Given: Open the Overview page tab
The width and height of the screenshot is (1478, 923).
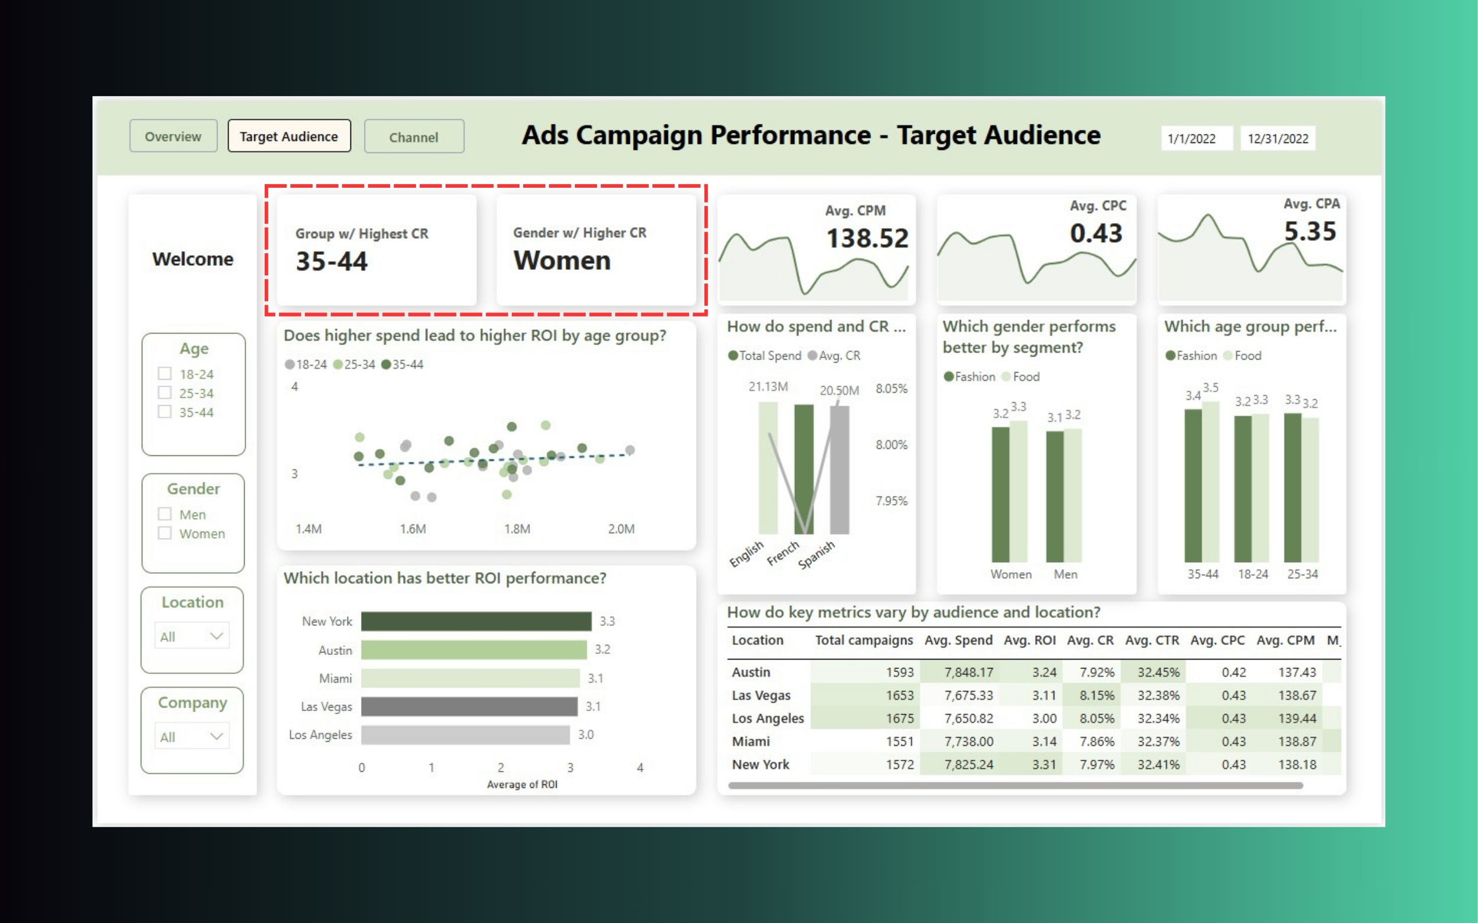Looking at the screenshot, I should click(x=173, y=136).
